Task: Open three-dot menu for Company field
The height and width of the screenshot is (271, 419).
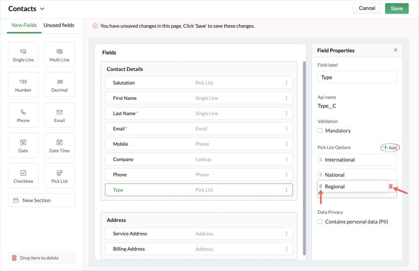Action: (x=286, y=159)
